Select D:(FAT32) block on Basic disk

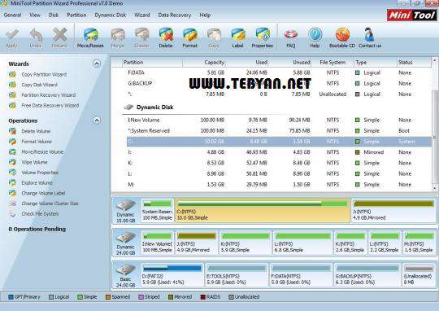(172, 275)
